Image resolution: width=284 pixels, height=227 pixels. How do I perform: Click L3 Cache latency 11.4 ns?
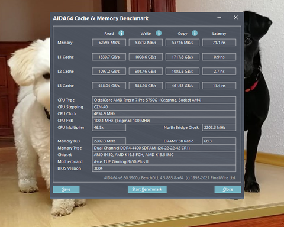219,86
